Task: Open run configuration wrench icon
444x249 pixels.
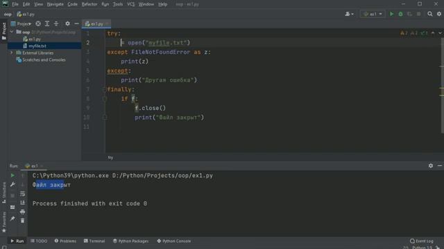Action: tap(12, 185)
